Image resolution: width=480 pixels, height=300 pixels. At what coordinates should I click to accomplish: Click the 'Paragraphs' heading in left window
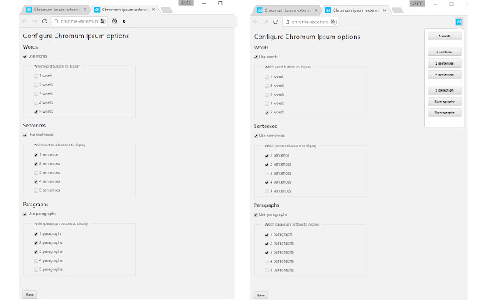tap(35, 205)
